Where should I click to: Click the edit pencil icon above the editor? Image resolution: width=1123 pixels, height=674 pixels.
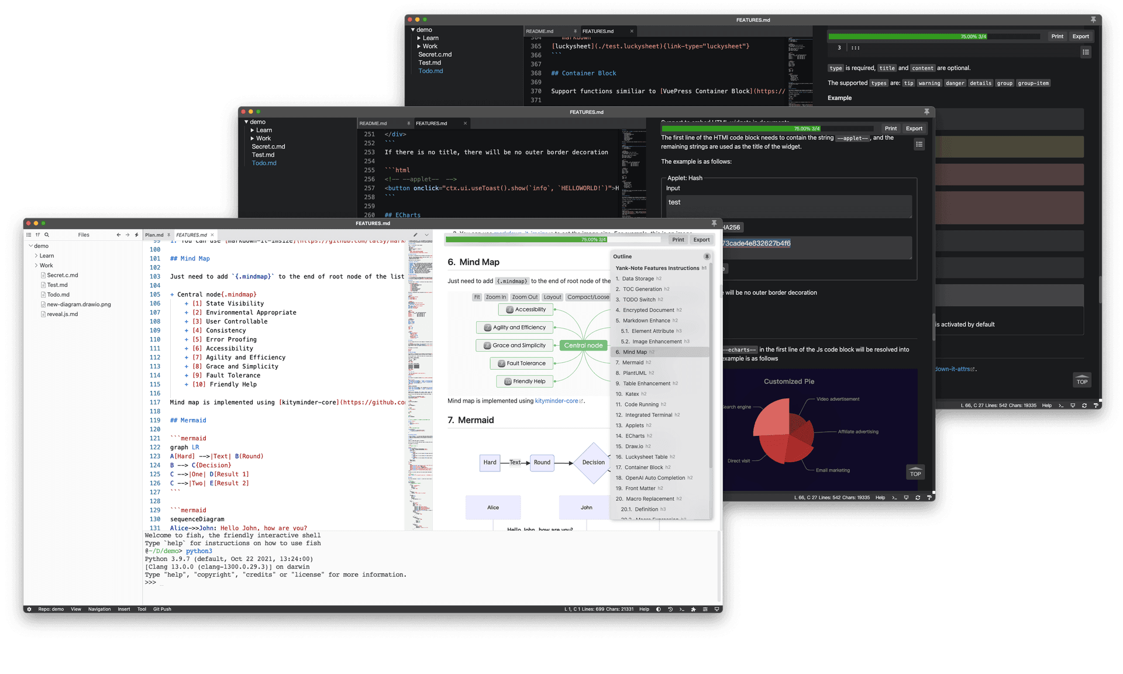tap(415, 235)
